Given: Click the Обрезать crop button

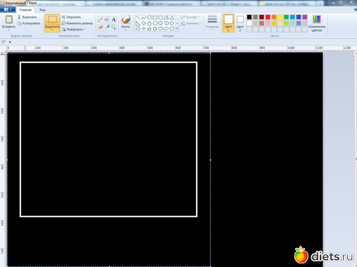Looking at the screenshot, I should [x=73, y=17].
